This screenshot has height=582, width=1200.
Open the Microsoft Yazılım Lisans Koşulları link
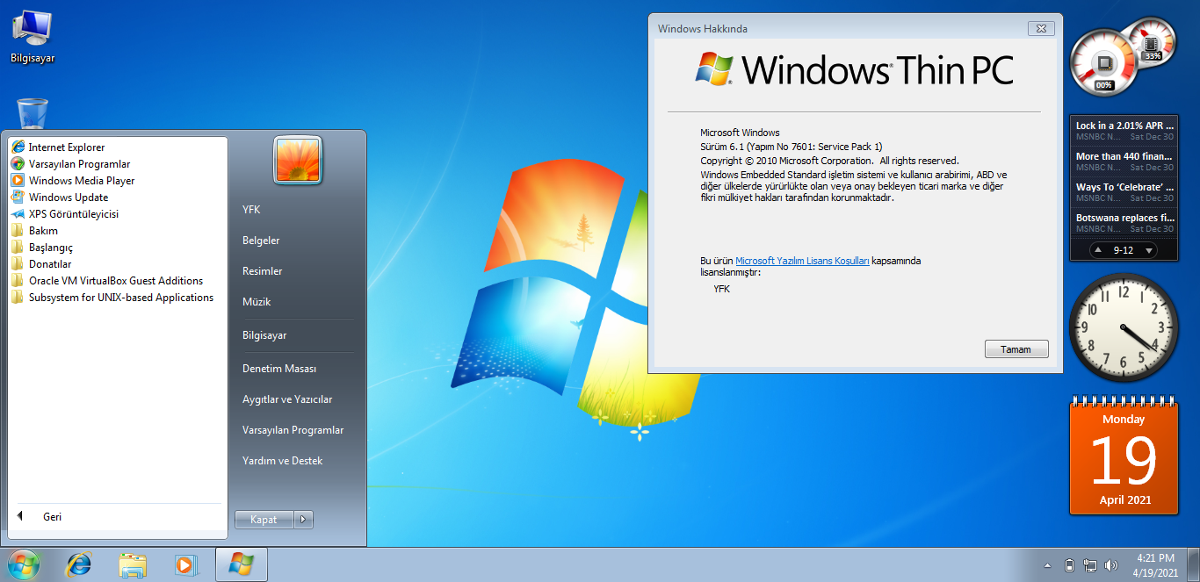coord(802,261)
